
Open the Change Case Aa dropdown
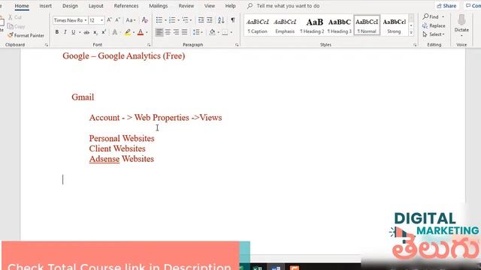pos(131,20)
